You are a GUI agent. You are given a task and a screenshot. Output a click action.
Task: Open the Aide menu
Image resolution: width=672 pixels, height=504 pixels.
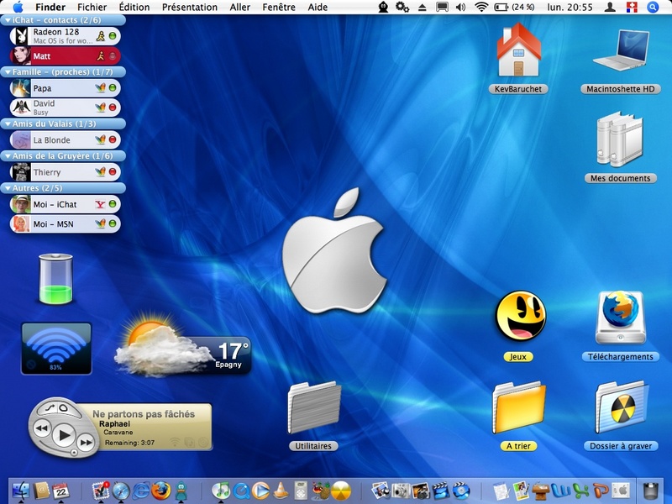click(x=318, y=7)
